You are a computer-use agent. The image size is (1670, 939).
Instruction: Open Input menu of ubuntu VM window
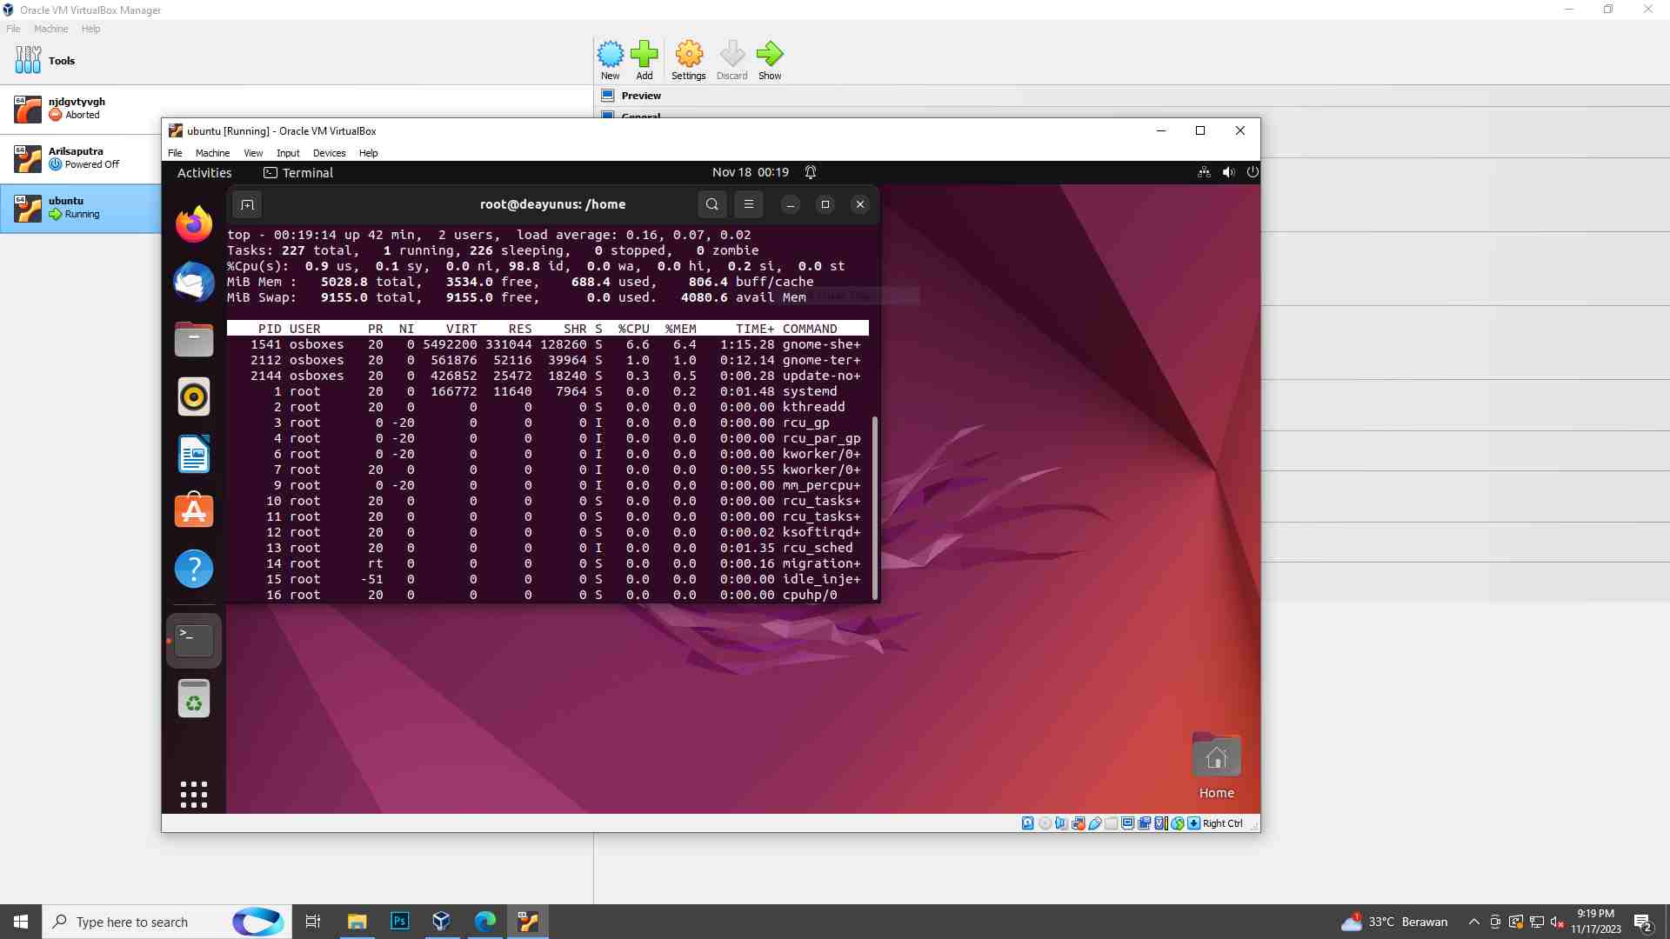[288, 153]
